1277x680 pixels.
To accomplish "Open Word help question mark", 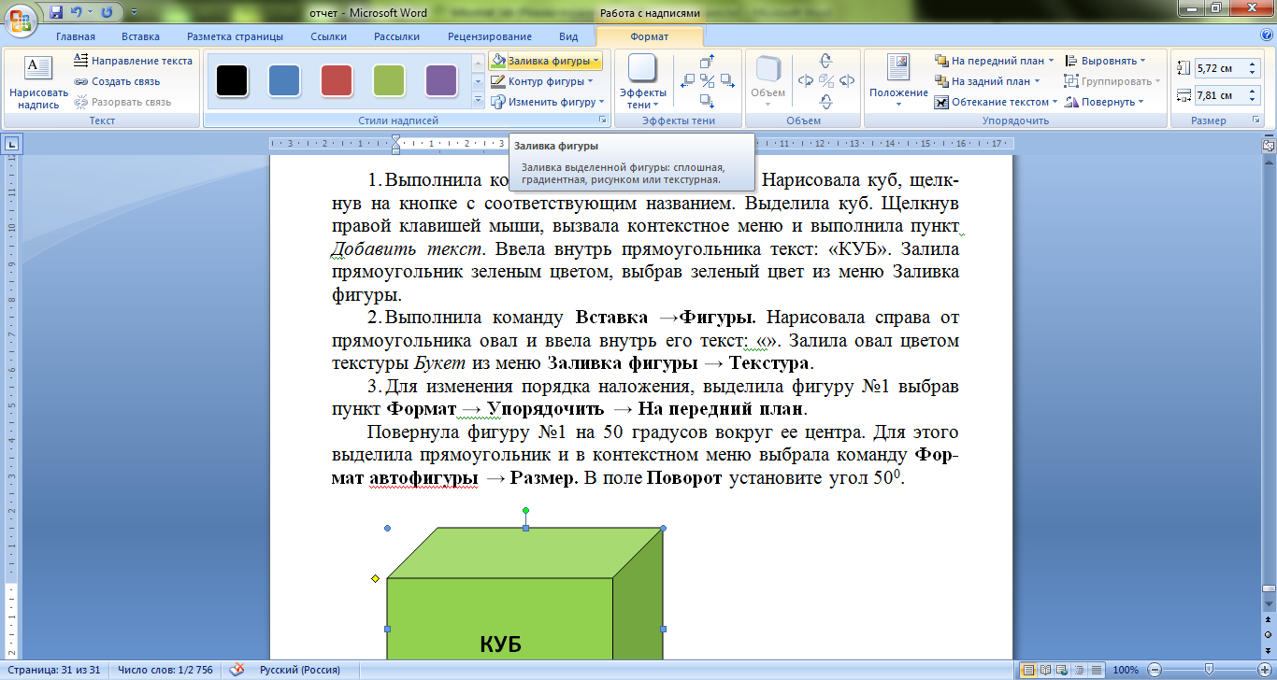I will (1266, 35).
